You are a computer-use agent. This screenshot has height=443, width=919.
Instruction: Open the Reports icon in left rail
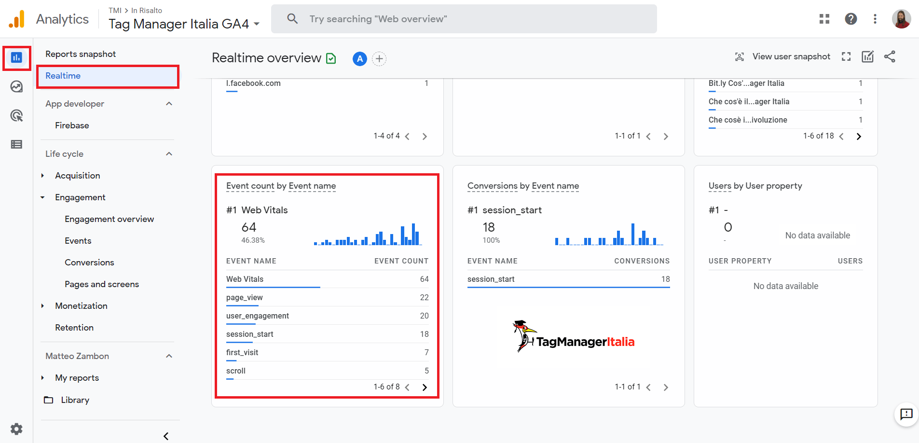[16, 58]
